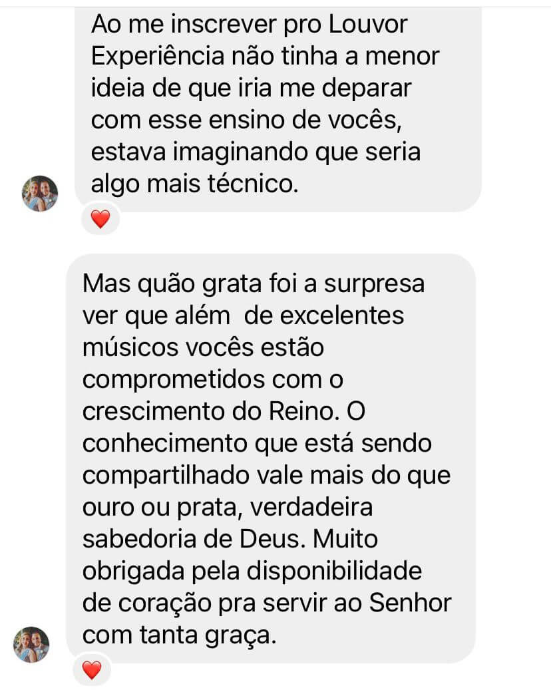
Task: Click heart reaction below "com tanta graça" message
Action: click(92, 670)
